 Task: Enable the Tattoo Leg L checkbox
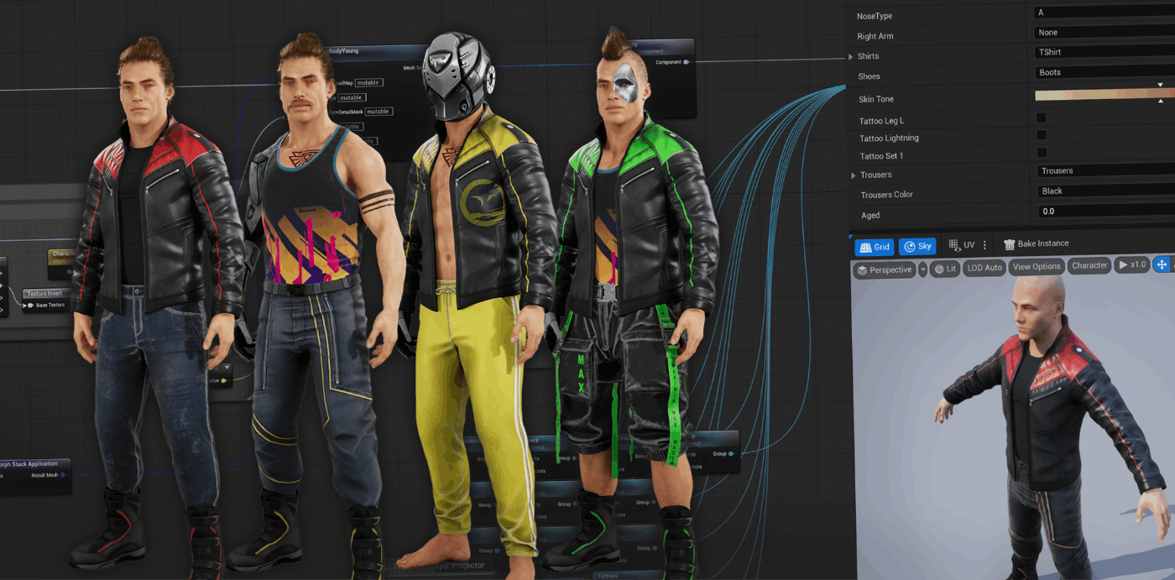[1041, 118]
